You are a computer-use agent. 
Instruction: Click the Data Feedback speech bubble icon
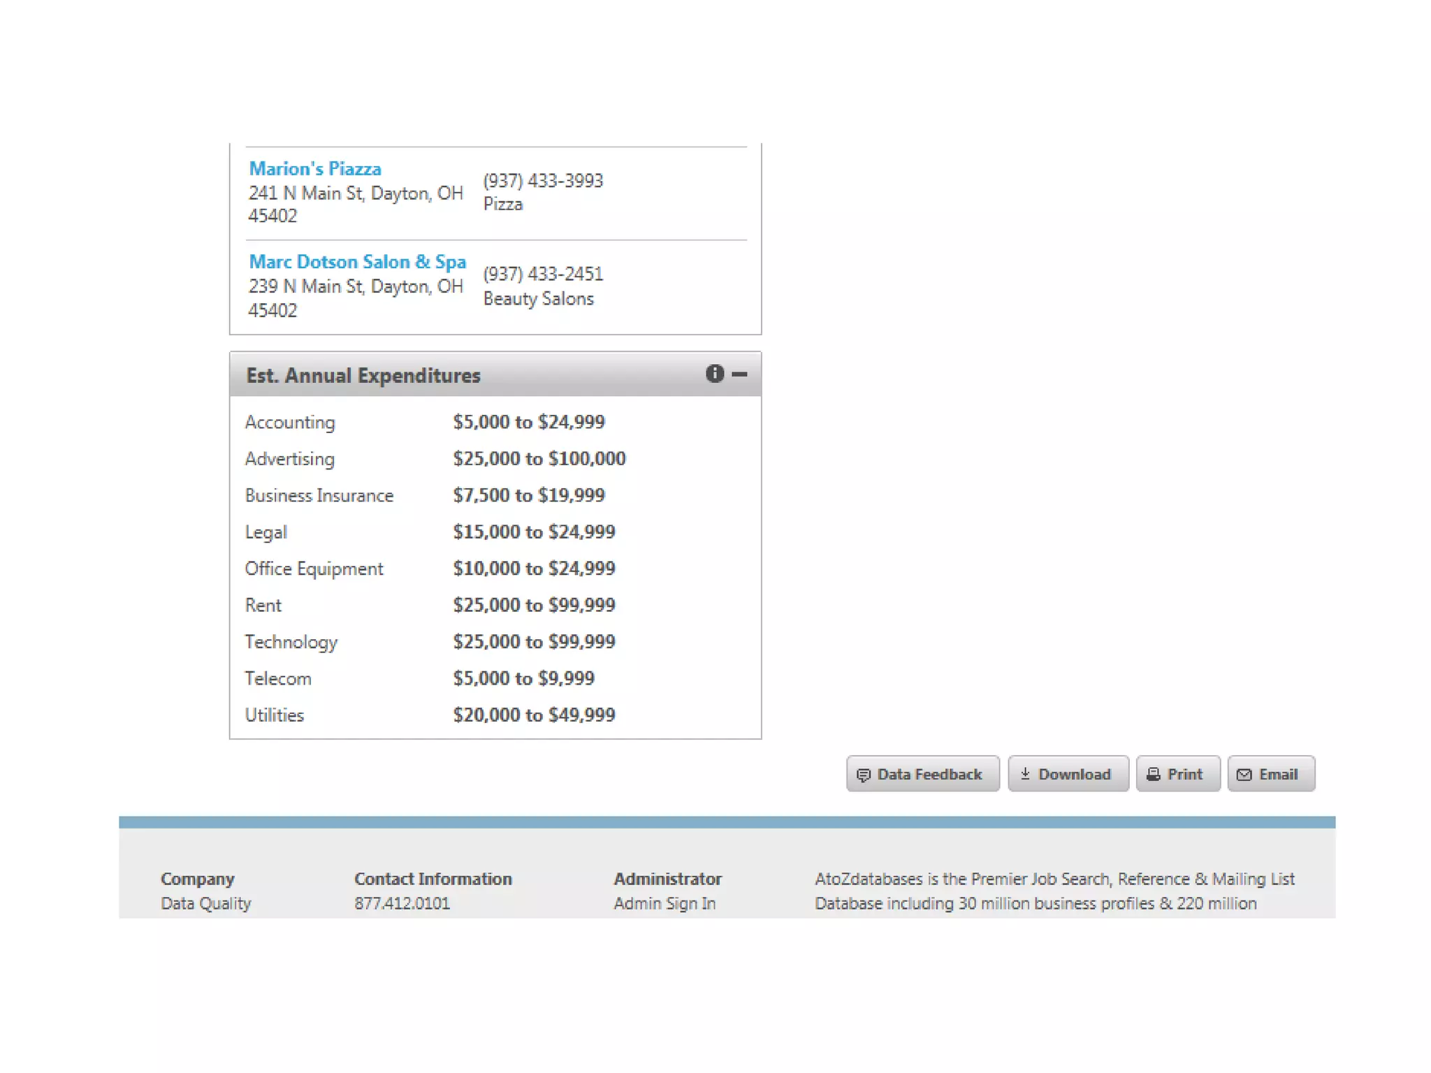coord(864,775)
